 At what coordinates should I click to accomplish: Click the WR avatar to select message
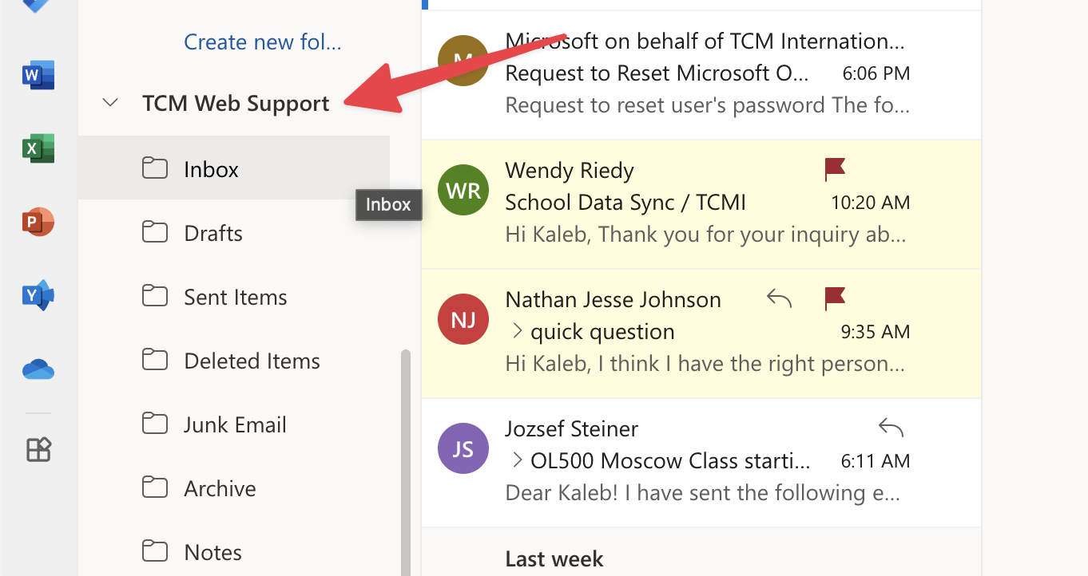463,191
